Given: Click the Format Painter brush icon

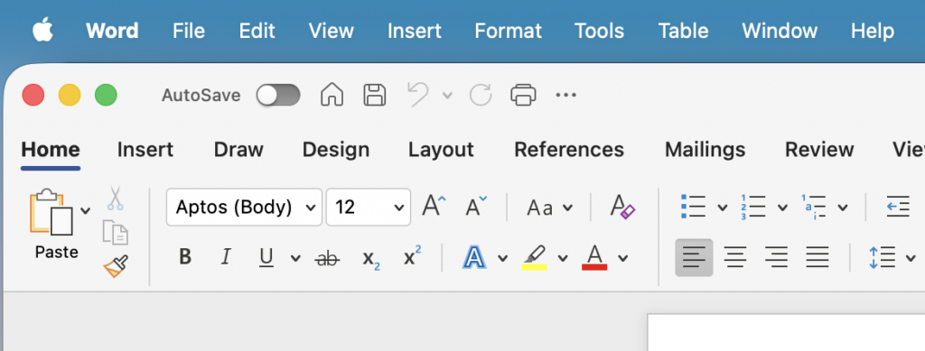Looking at the screenshot, I should point(117,266).
